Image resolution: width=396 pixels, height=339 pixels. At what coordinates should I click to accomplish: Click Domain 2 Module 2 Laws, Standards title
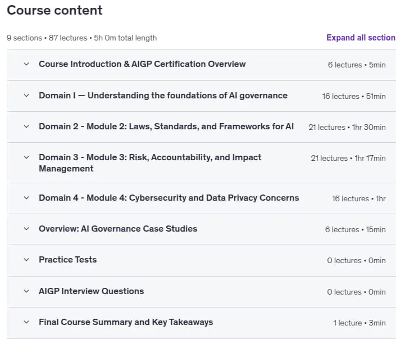tap(166, 126)
